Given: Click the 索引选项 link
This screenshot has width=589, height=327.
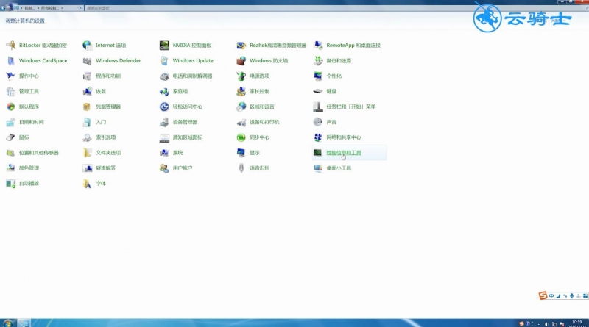Looking at the screenshot, I should (x=105, y=137).
